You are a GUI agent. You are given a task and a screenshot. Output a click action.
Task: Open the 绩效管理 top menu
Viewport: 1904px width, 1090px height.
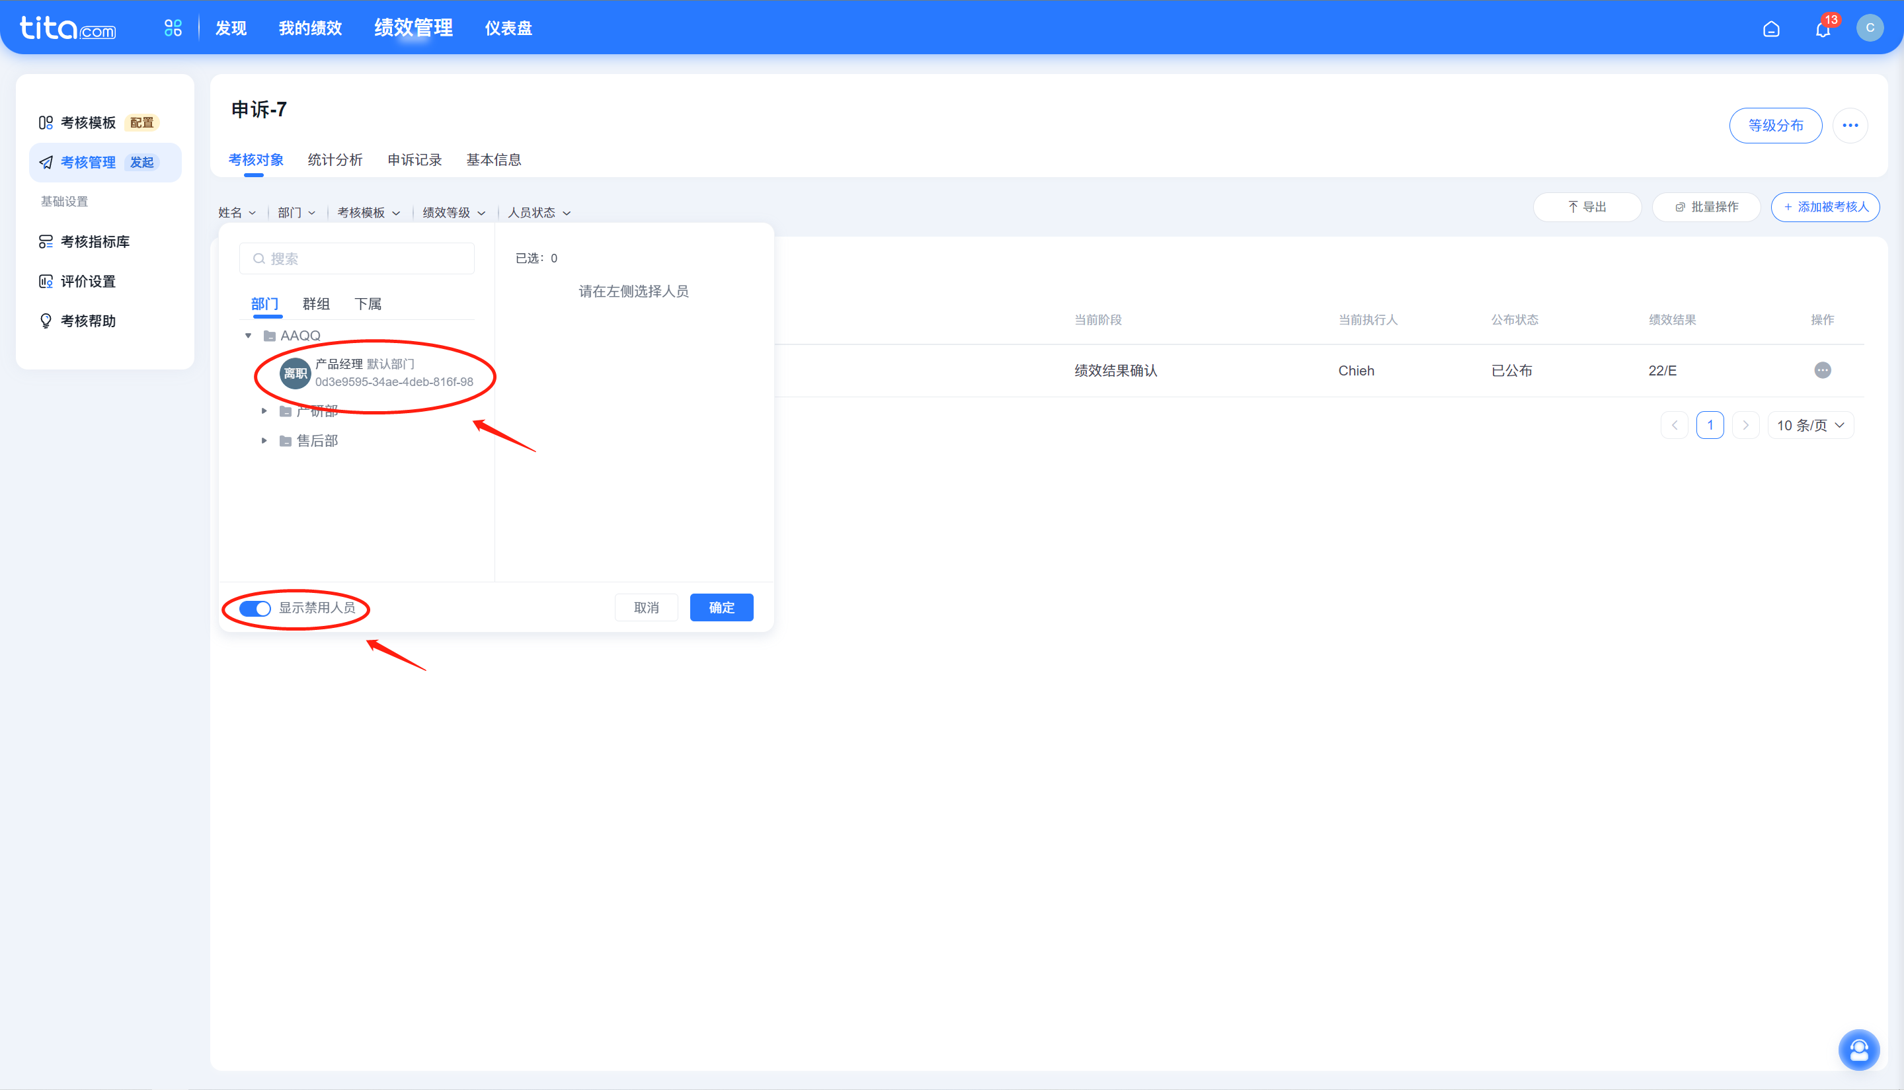[x=413, y=28]
